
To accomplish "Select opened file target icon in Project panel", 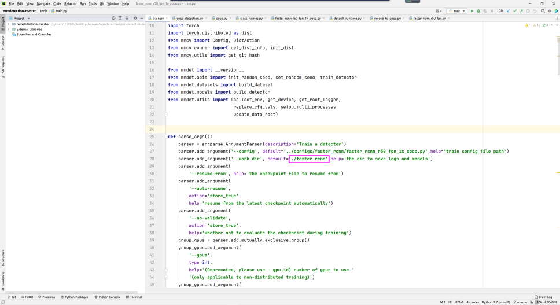I will [113, 18].
